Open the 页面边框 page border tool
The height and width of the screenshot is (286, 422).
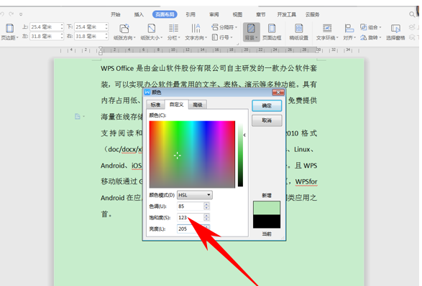pos(272,32)
